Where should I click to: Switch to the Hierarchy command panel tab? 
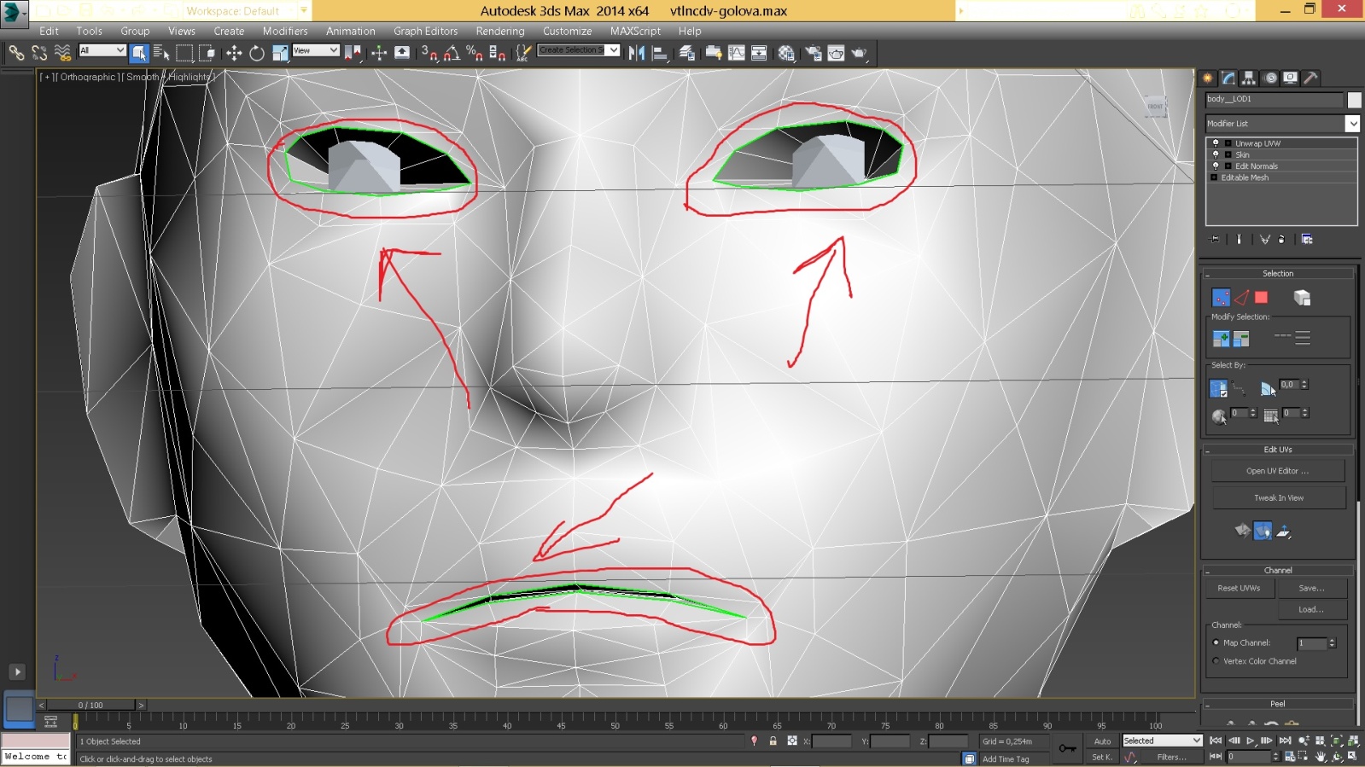coord(1249,78)
